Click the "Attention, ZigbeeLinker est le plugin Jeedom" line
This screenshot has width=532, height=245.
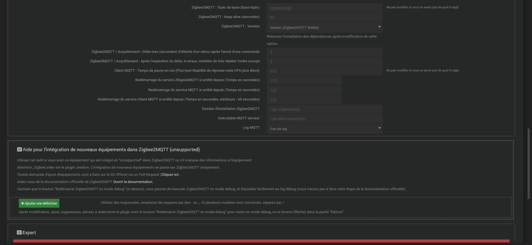[x=119, y=167]
